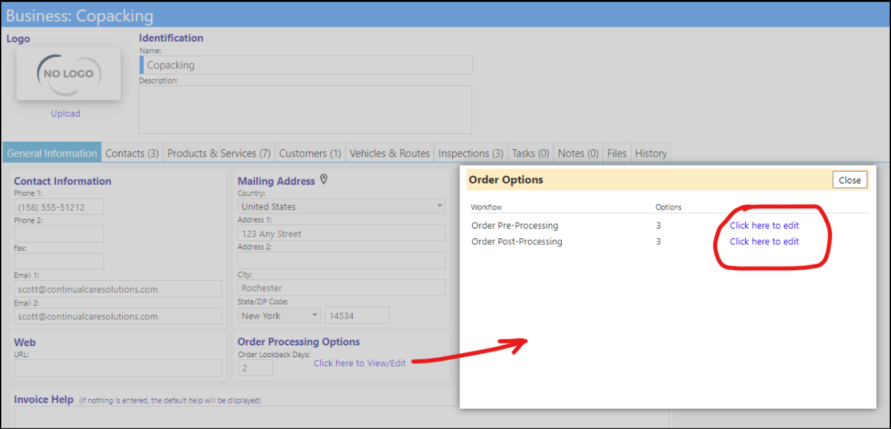
Task: Close the Order Options dialog
Action: pos(850,180)
